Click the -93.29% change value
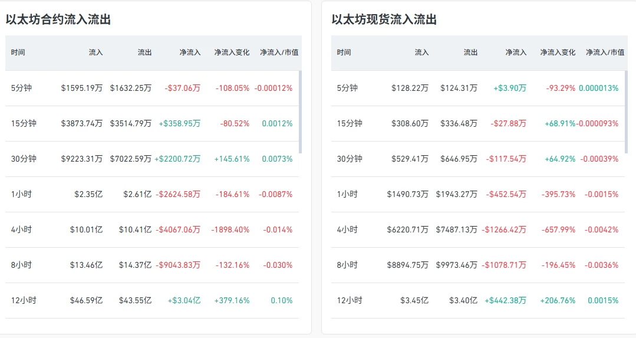The width and height of the screenshot is (636, 338). pos(561,88)
